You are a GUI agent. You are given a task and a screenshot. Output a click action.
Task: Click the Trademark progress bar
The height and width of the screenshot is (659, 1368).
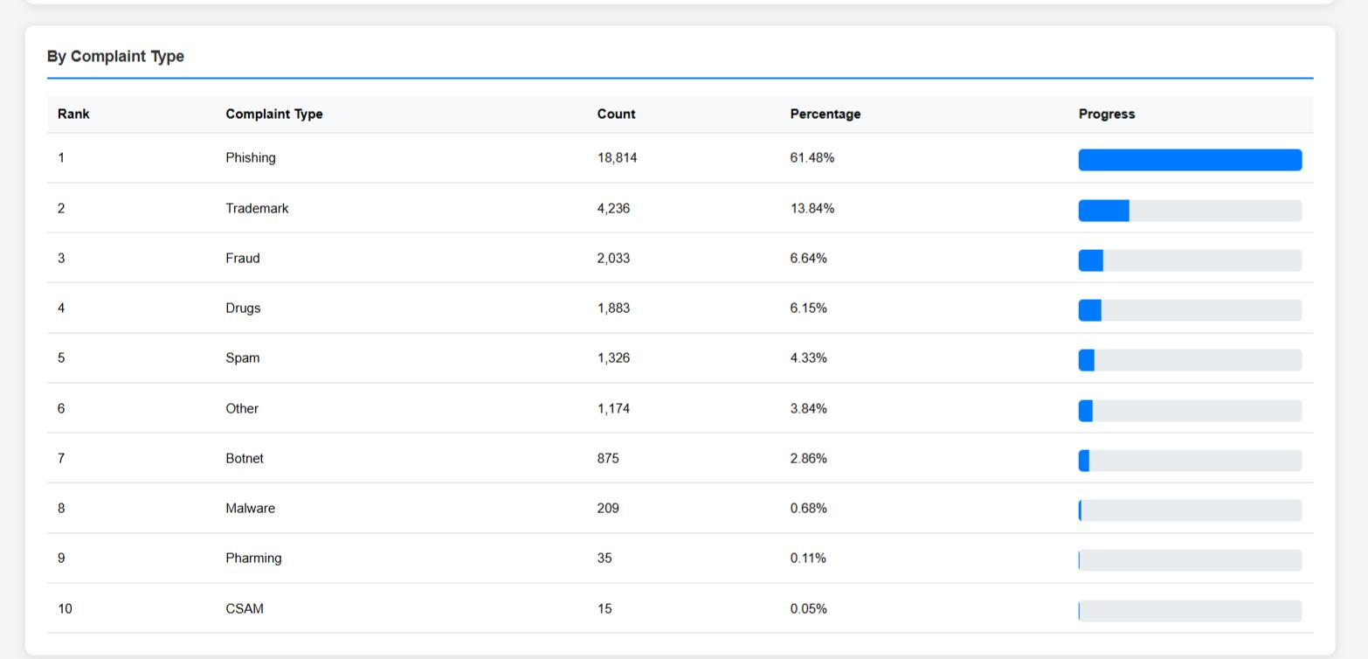pos(1190,210)
